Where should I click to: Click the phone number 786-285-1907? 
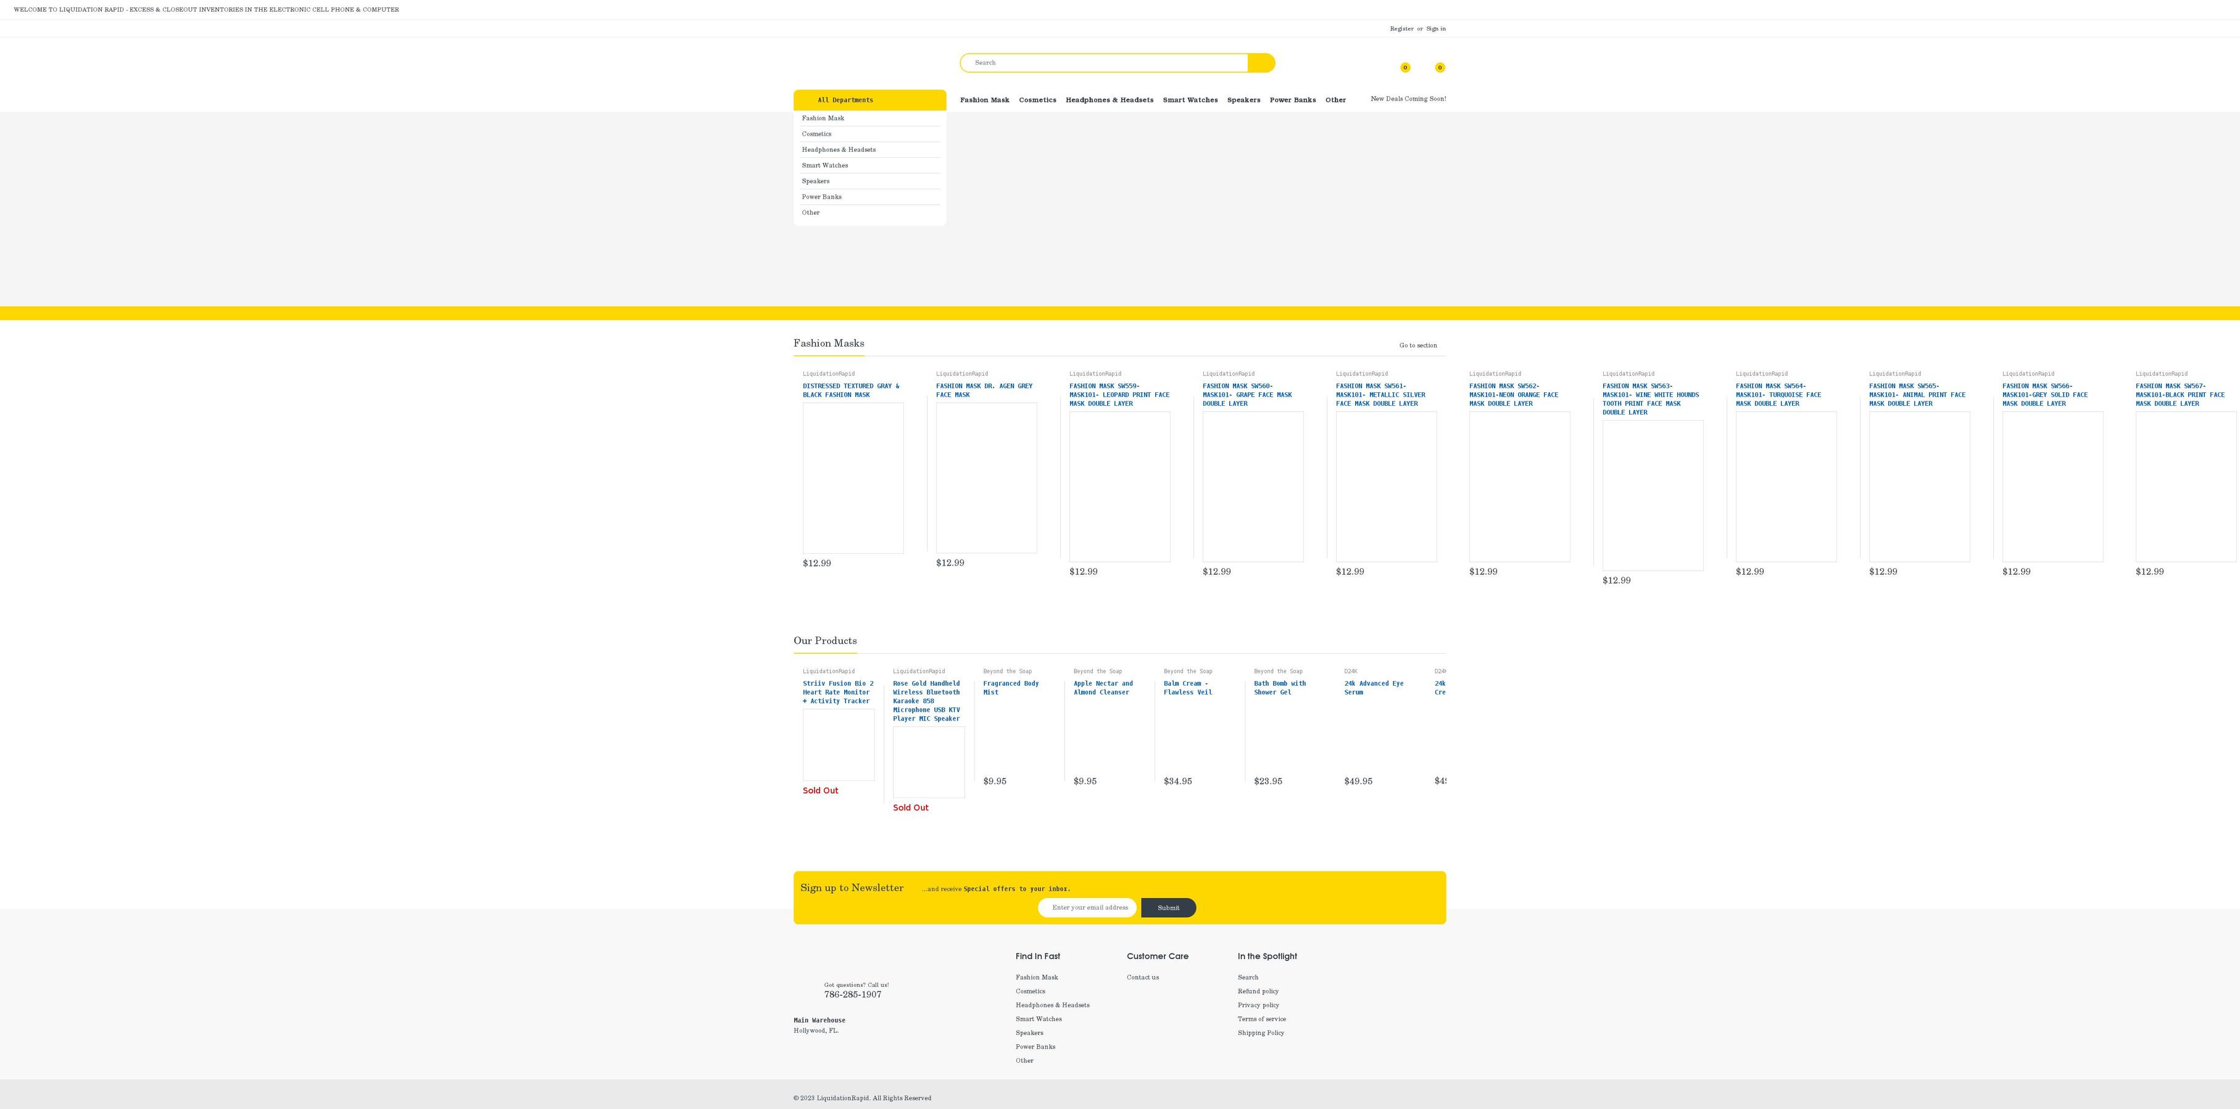click(x=852, y=994)
